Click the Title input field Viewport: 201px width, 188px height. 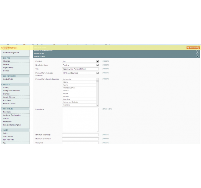(80, 69)
